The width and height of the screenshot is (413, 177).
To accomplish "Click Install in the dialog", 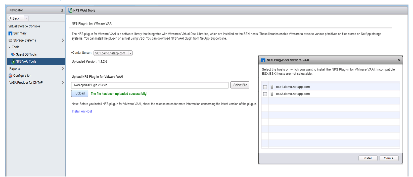I will (x=368, y=158).
